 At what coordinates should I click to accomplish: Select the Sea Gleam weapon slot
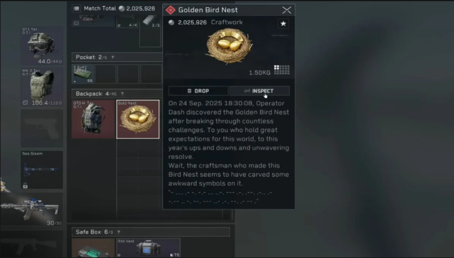(42, 170)
